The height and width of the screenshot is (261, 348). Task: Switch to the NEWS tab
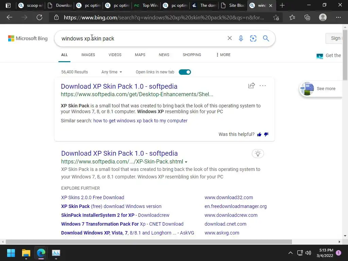click(x=164, y=55)
